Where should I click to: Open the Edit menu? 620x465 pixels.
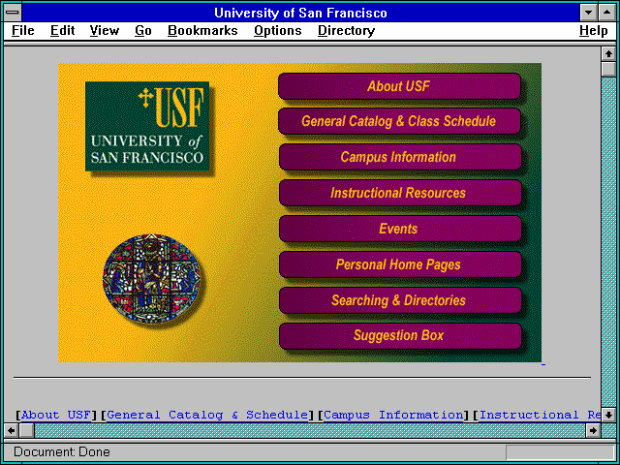coord(62,31)
